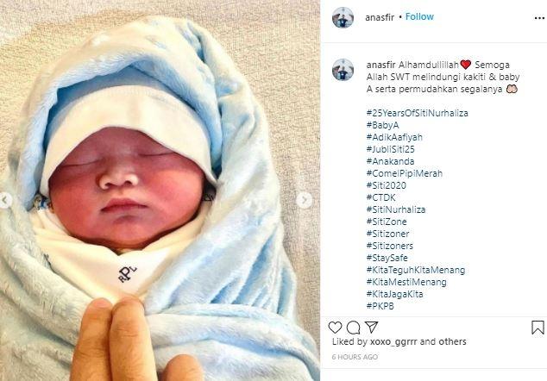
Task: Open anasfir avatar beside the caption
Action: (x=343, y=70)
